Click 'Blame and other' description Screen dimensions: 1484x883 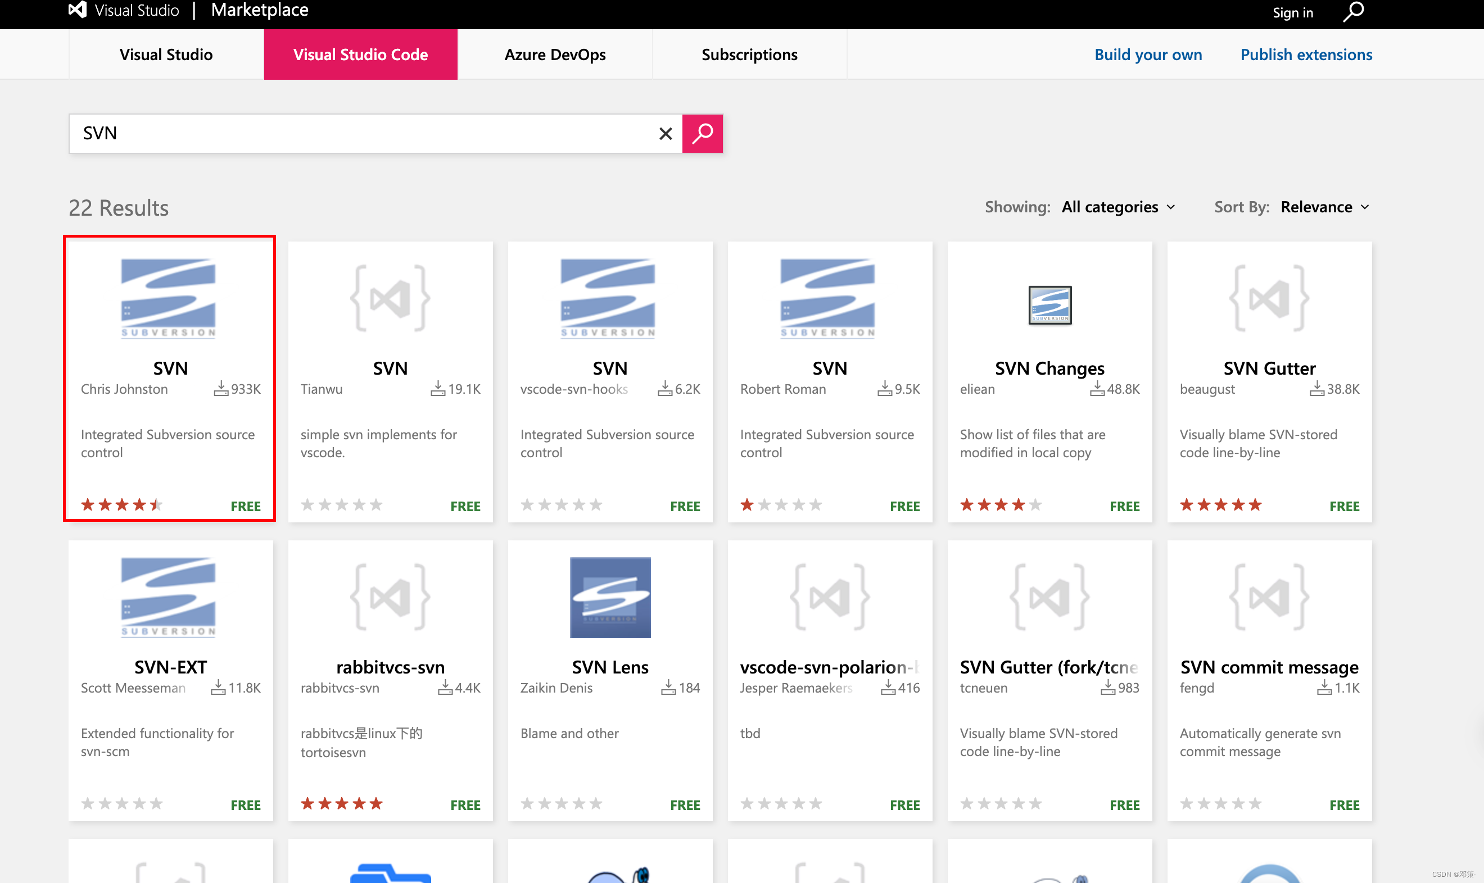tap(569, 733)
